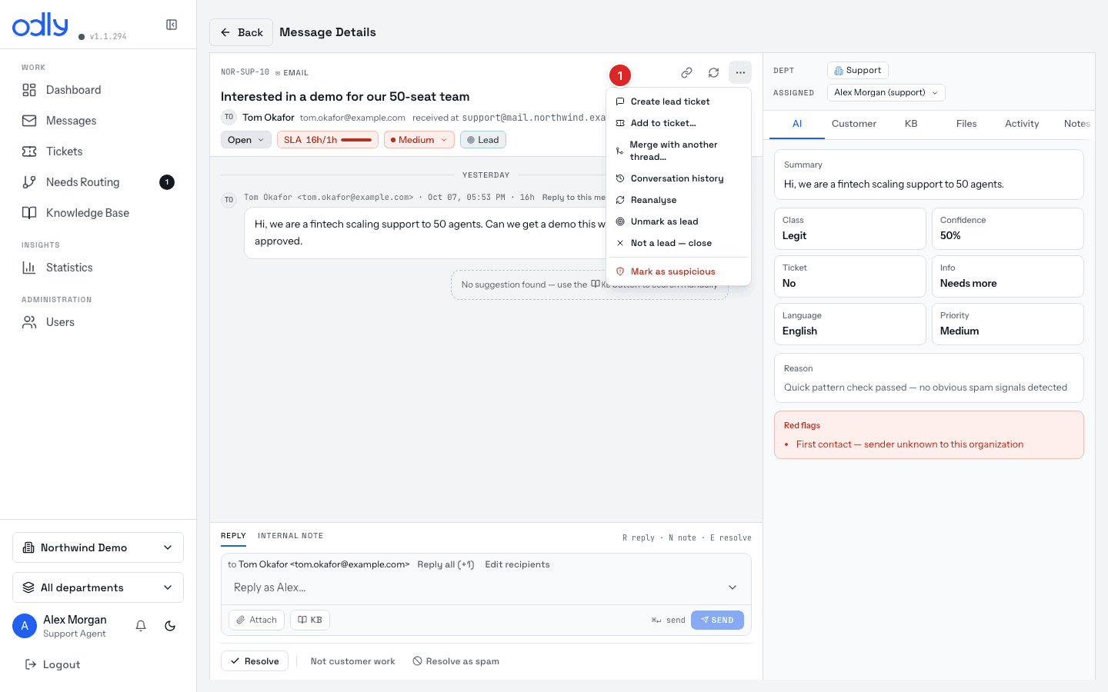Open Needs Routing queue

[98, 182]
